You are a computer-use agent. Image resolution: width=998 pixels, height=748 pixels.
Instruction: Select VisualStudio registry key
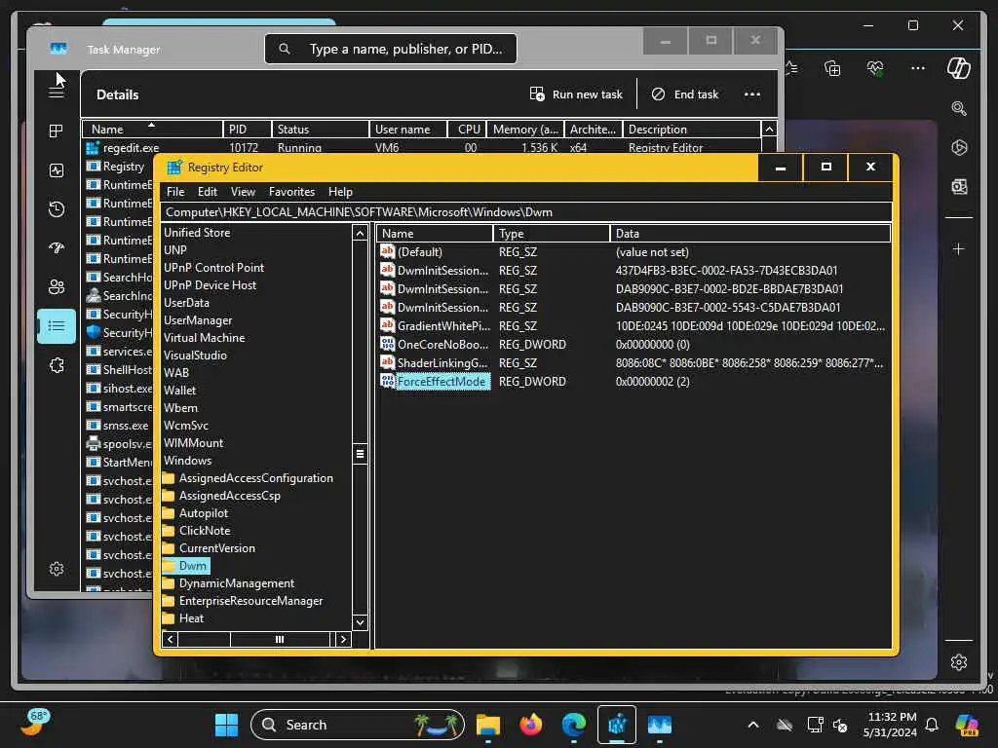click(x=195, y=355)
